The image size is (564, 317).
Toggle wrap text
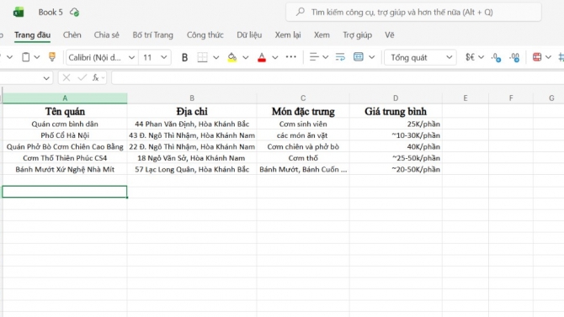pos(340,57)
